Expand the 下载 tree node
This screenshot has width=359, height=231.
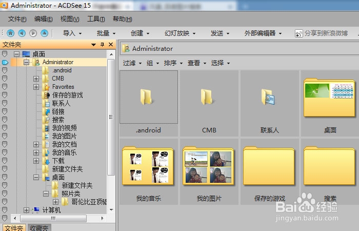36,161
